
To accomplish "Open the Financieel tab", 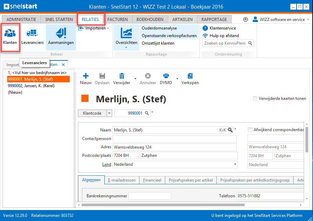I will point(152,180).
